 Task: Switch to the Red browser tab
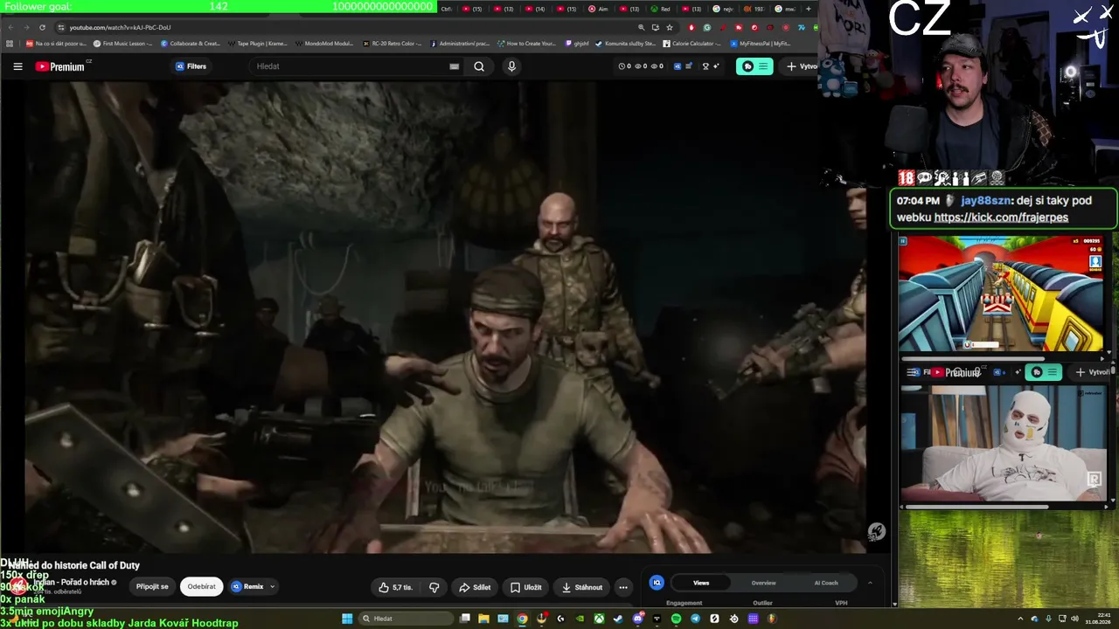point(661,9)
